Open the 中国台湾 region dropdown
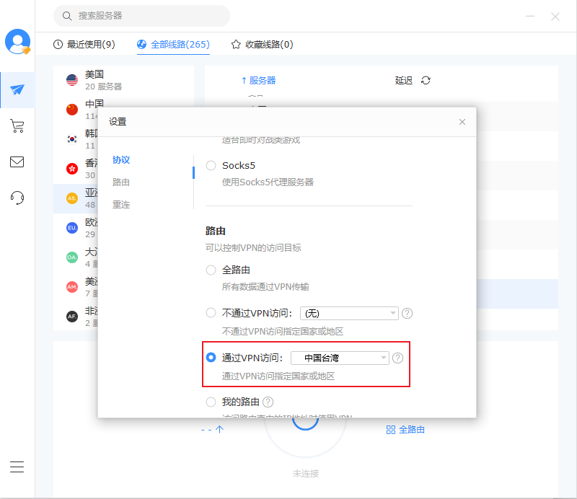 pyautogui.click(x=340, y=358)
